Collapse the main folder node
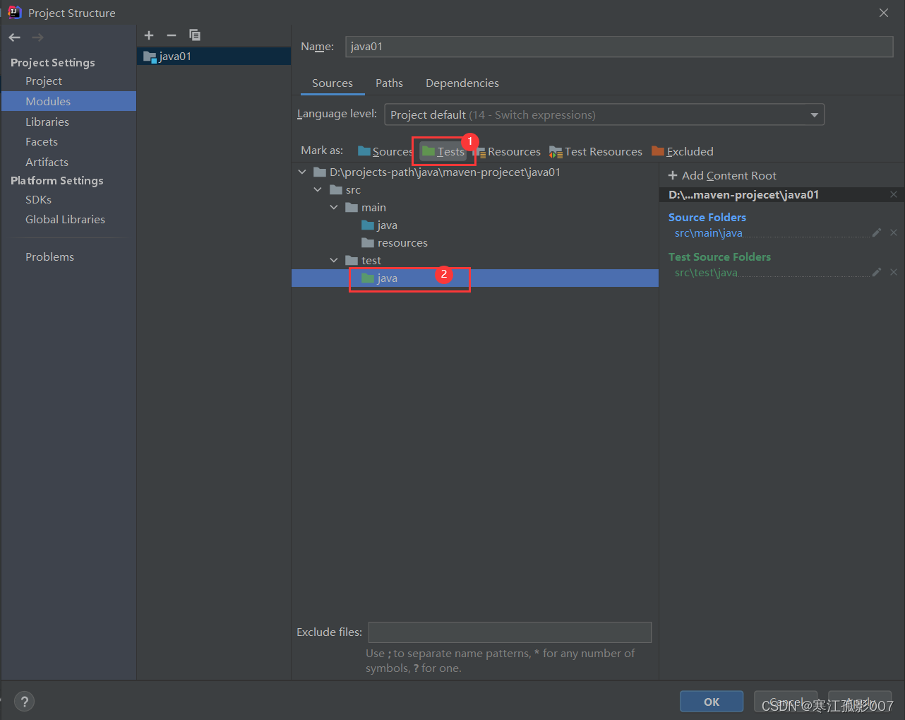Image resolution: width=905 pixels, height=720 pixels. (x=334, y=207)
